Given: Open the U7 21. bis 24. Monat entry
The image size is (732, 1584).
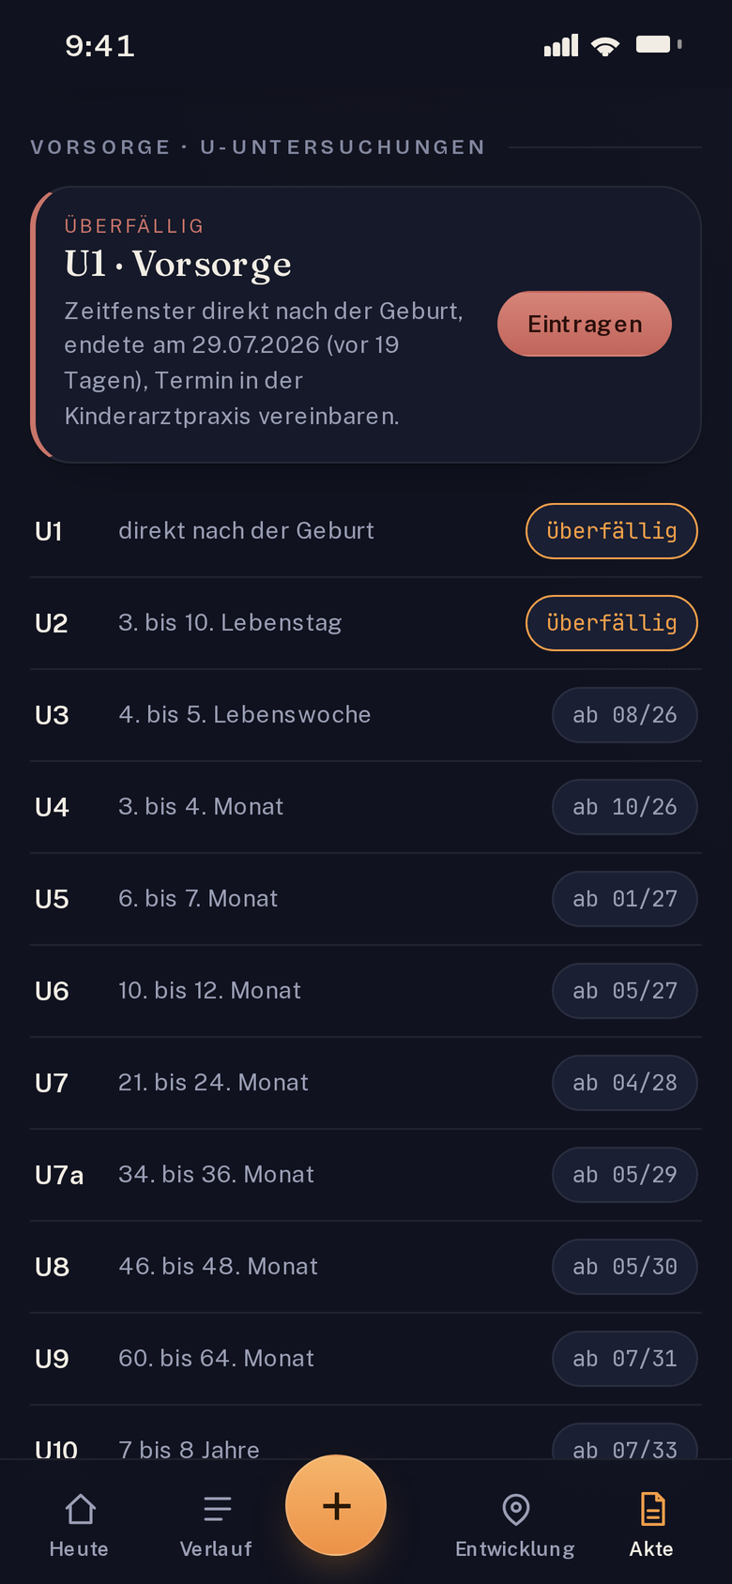Looking at the screenshot, I should 366,1083.
